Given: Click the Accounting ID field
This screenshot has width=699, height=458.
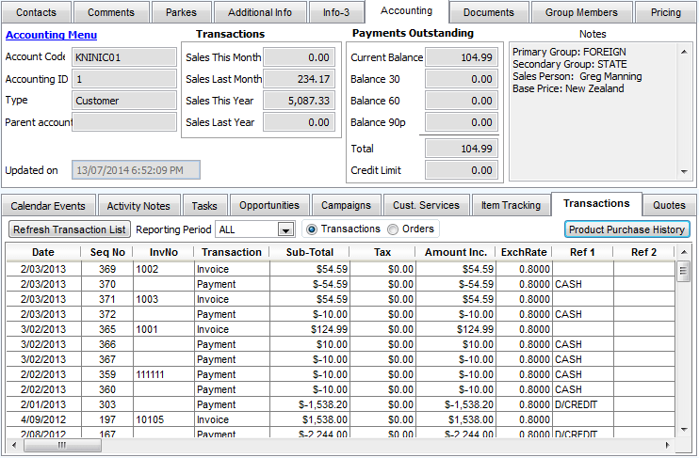Looking at the screenshot, I should (124, 79).
